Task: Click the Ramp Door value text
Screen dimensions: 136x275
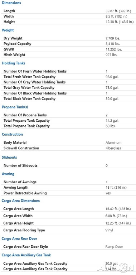Action: 114,247
